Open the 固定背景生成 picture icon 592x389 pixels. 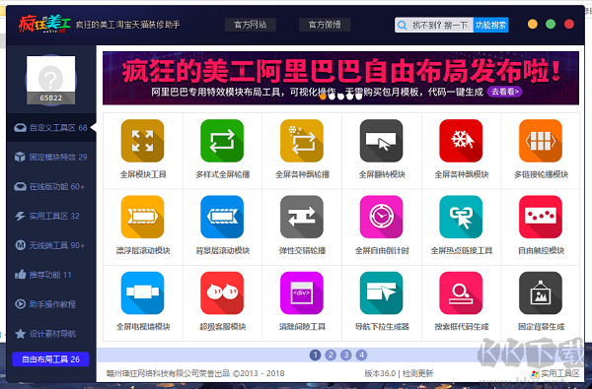[x=541, y=292]
